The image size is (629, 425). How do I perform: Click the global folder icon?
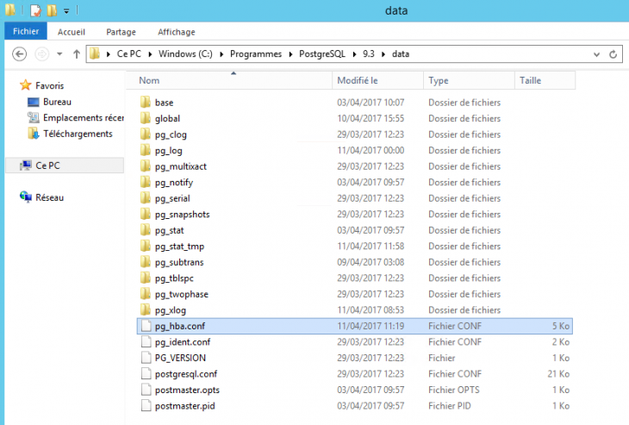[x=146, y=118]
